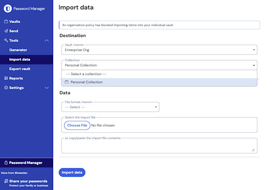Click the Send paper plane icon
The image size is (276, 190).
(x=6, y=31)
